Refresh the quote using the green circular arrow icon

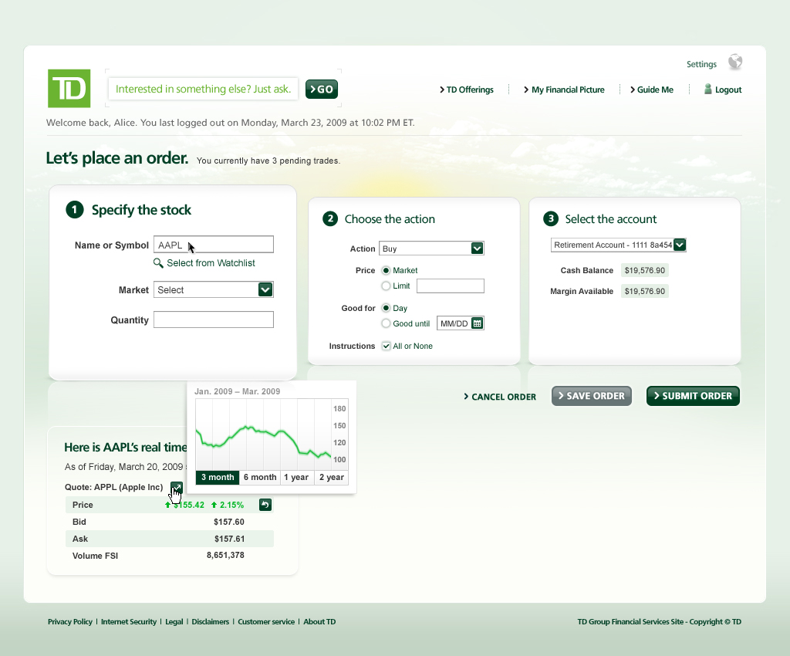[265, 504]
